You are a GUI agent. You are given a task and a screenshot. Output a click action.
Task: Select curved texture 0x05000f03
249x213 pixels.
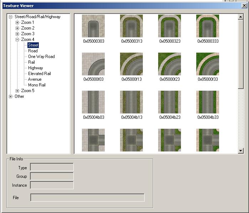(x=93, y=64)
